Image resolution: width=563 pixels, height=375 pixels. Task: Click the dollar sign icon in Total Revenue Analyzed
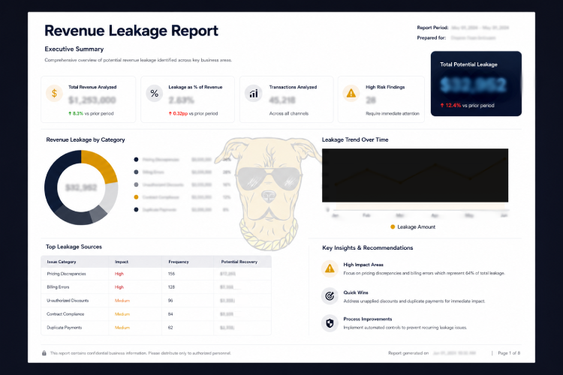(54, 94)
